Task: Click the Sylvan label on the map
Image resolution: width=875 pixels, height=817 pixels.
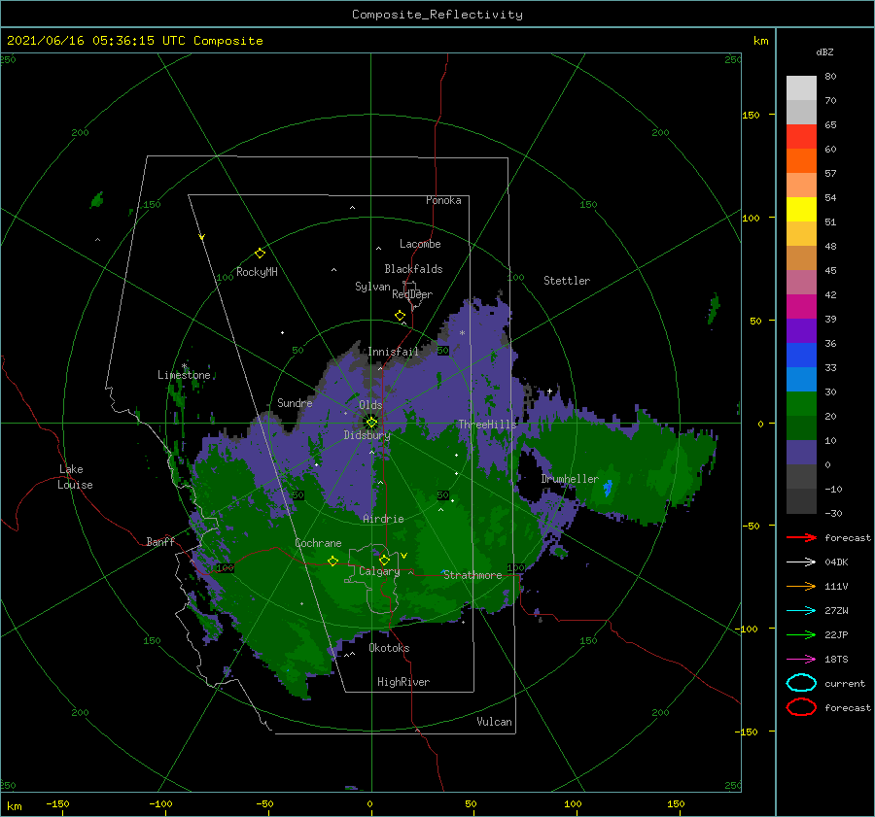Action: (372, 287)
